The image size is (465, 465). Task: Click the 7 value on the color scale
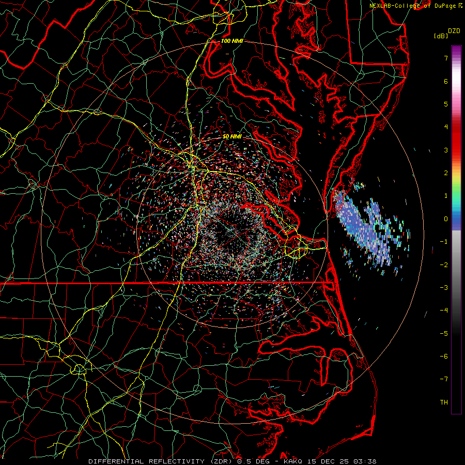[446, 58]
